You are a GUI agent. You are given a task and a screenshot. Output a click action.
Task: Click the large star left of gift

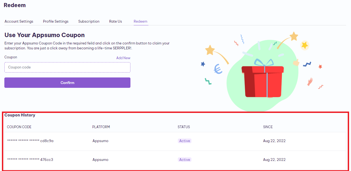pyautogui.click(x=210, y=50)
